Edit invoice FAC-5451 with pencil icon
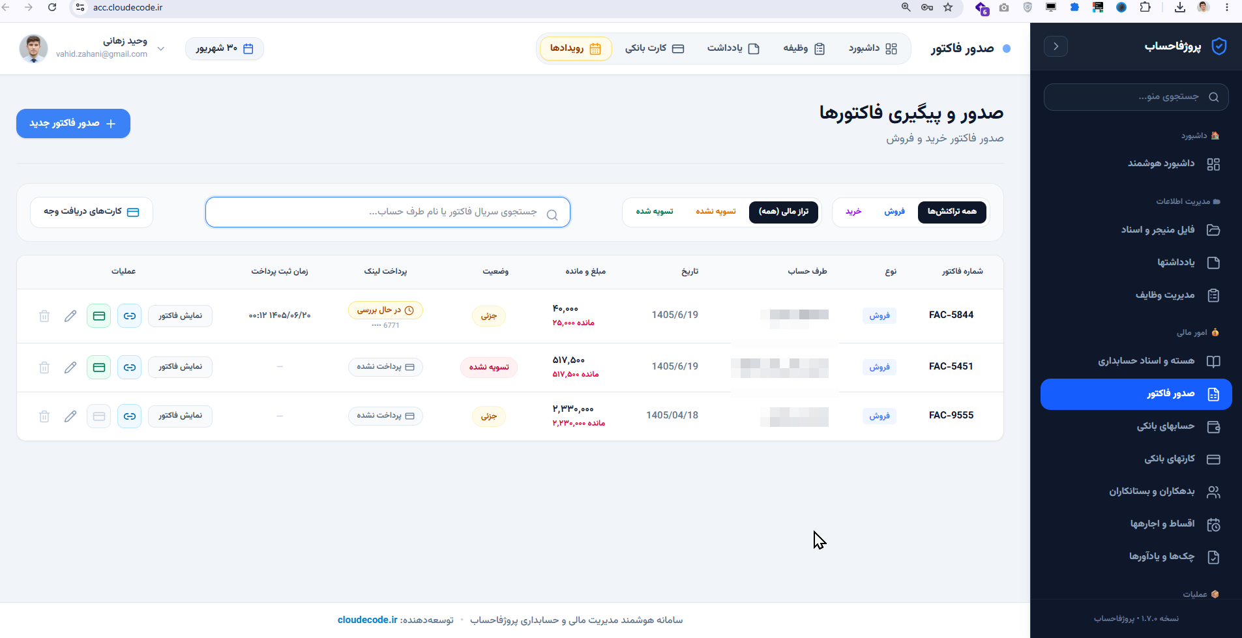 [x=70, y=368]
